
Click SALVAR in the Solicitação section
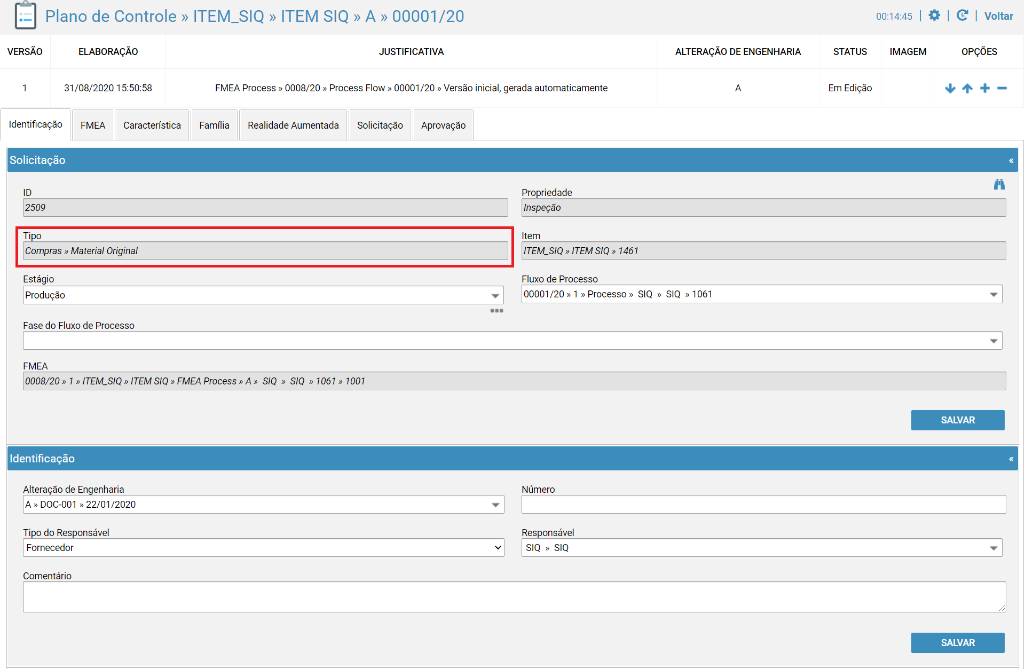(958, 420)
